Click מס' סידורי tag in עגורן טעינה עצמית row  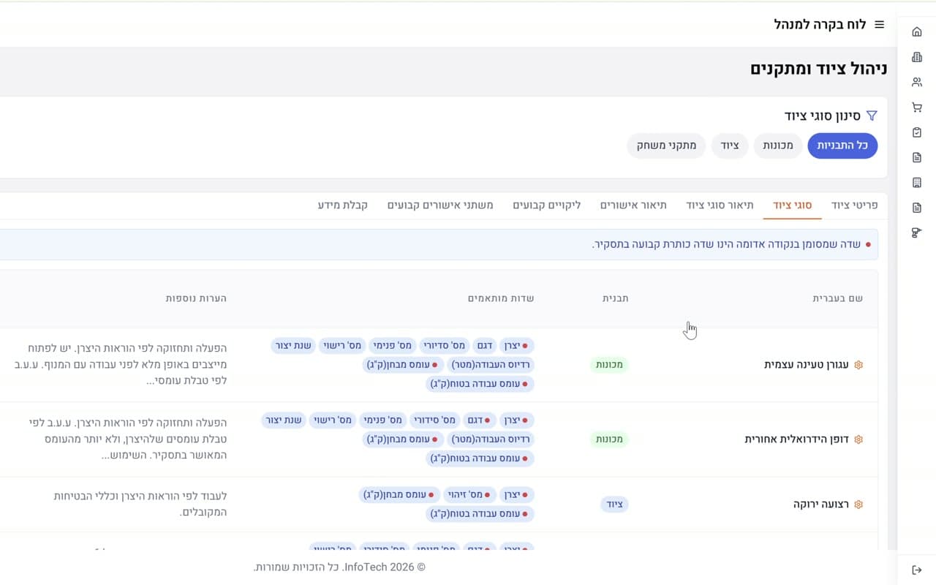[443, 345]
